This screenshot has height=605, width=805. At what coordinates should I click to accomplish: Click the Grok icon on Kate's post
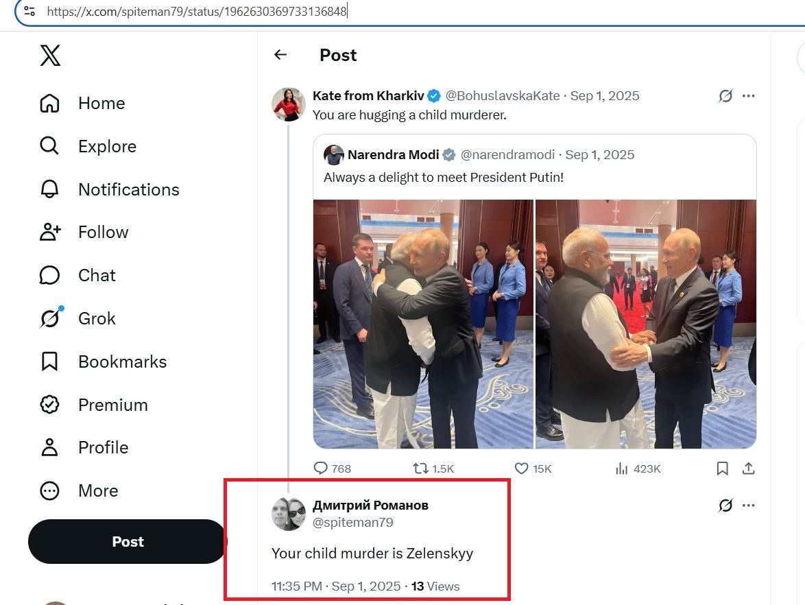pos(725,96)
